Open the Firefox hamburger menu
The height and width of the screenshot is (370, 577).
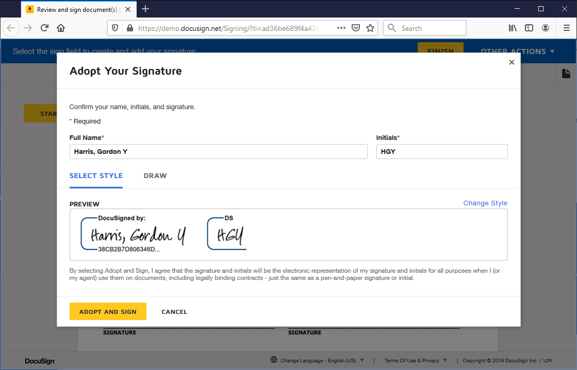[x=566, y=28]
